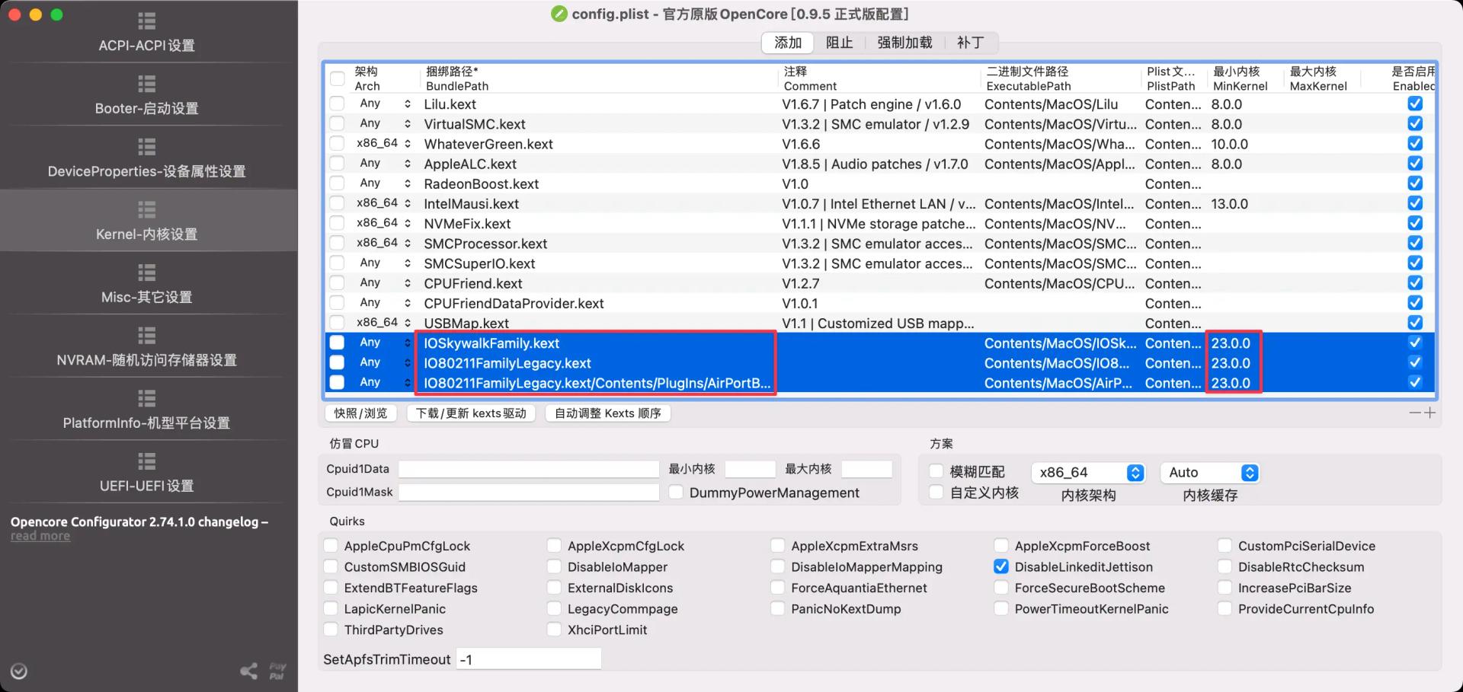Change Arch stepper for VirtualSMC.kext

408,123
